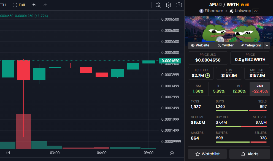Click the FDV $157.1M value
The height and width of the screenshot is (161, 273).
click(229, 75)
